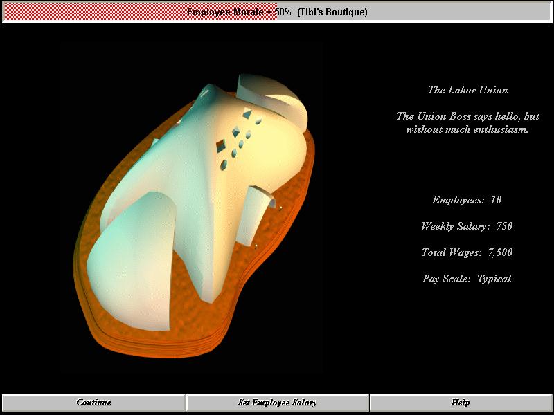
Task: Click the 'Pay Scale: Typical' line
Action: [467, 279]
